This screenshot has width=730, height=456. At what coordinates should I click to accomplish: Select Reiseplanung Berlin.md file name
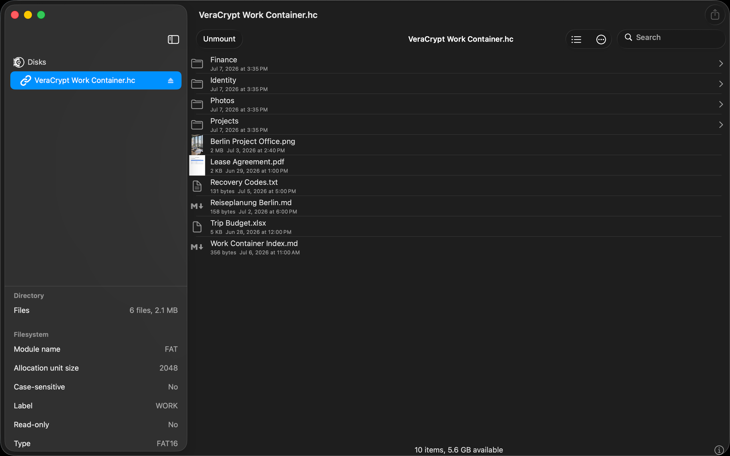pos(251,203)
